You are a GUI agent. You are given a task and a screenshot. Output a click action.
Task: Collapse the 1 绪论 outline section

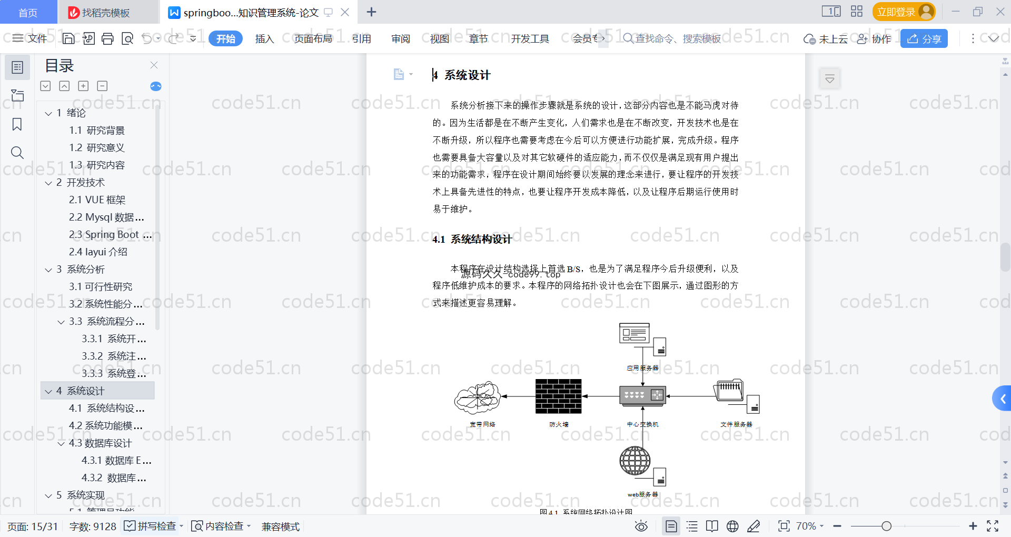coord(48,113)
